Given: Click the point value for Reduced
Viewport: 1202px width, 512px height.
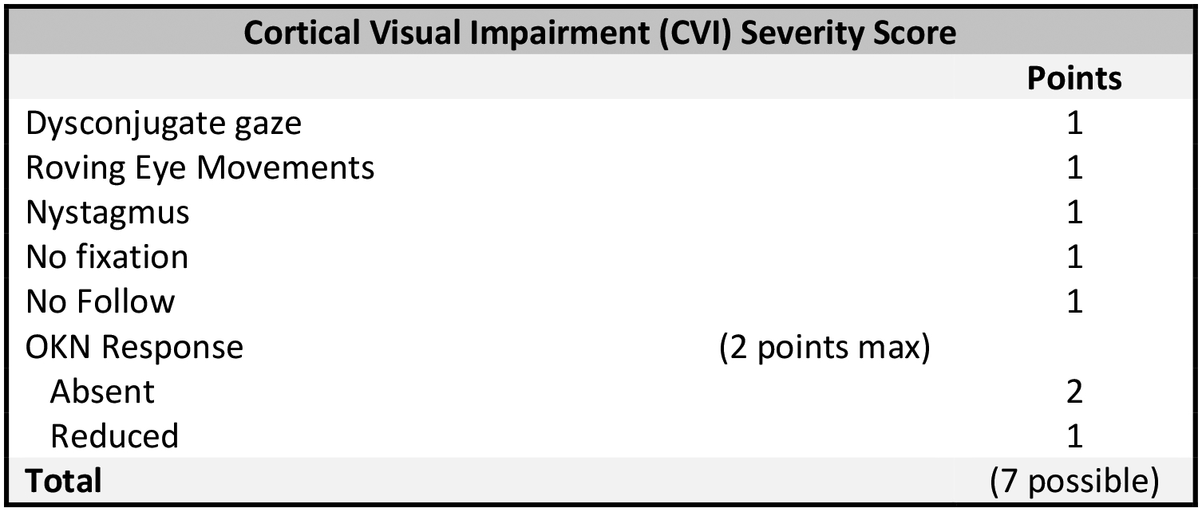Looking at the screenshot, I should [1074, 437].
